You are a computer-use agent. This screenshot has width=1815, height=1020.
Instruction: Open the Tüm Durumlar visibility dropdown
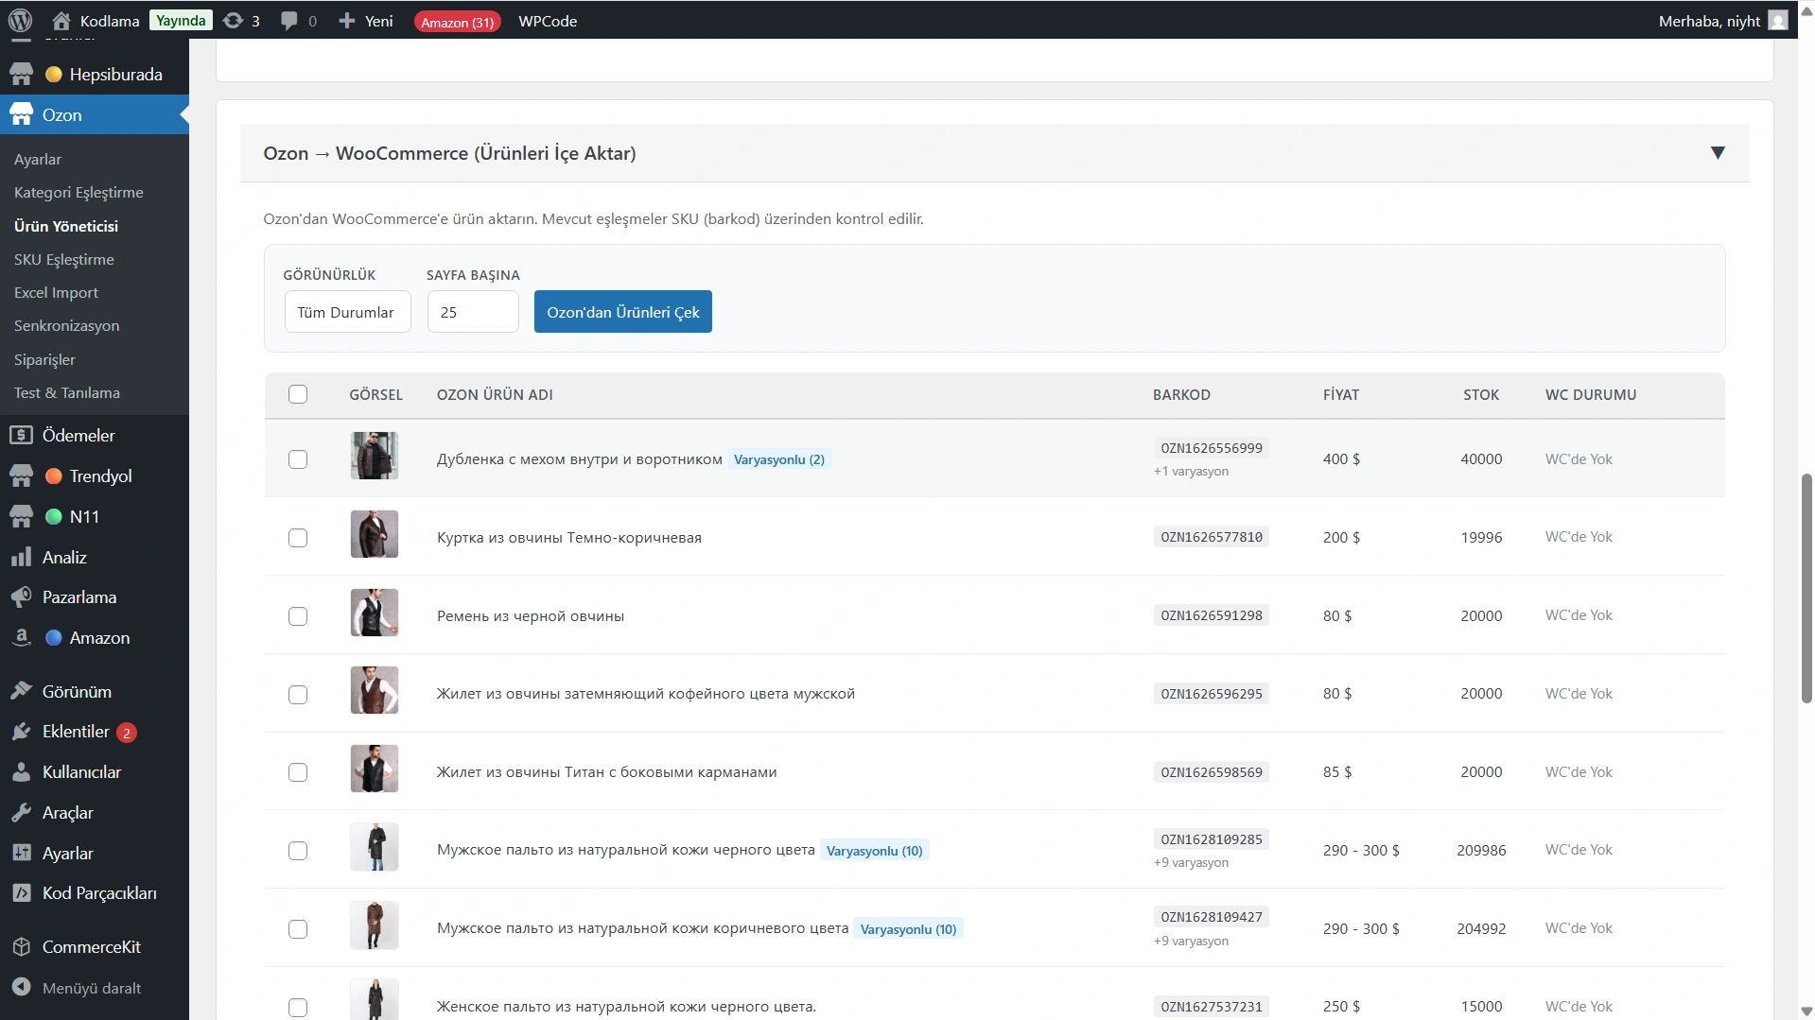(347, 312)
